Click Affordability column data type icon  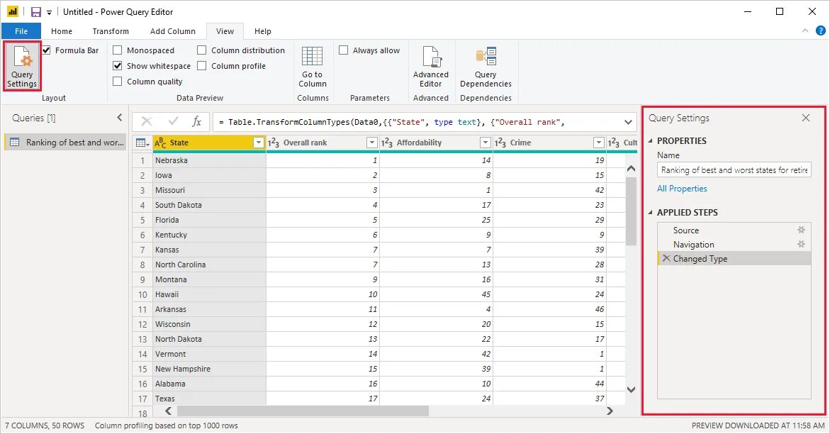click(387, 143)
